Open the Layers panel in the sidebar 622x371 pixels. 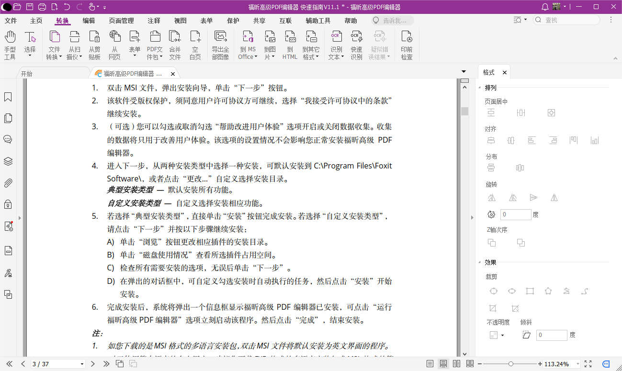(8, 161)
